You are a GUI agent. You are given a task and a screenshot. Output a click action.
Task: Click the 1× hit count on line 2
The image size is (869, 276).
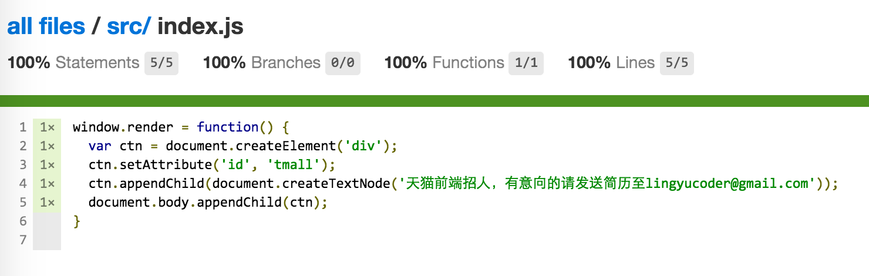(47, 146)
